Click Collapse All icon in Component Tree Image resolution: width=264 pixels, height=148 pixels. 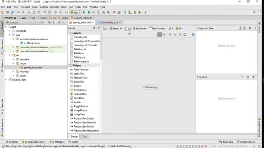(245, 28)
